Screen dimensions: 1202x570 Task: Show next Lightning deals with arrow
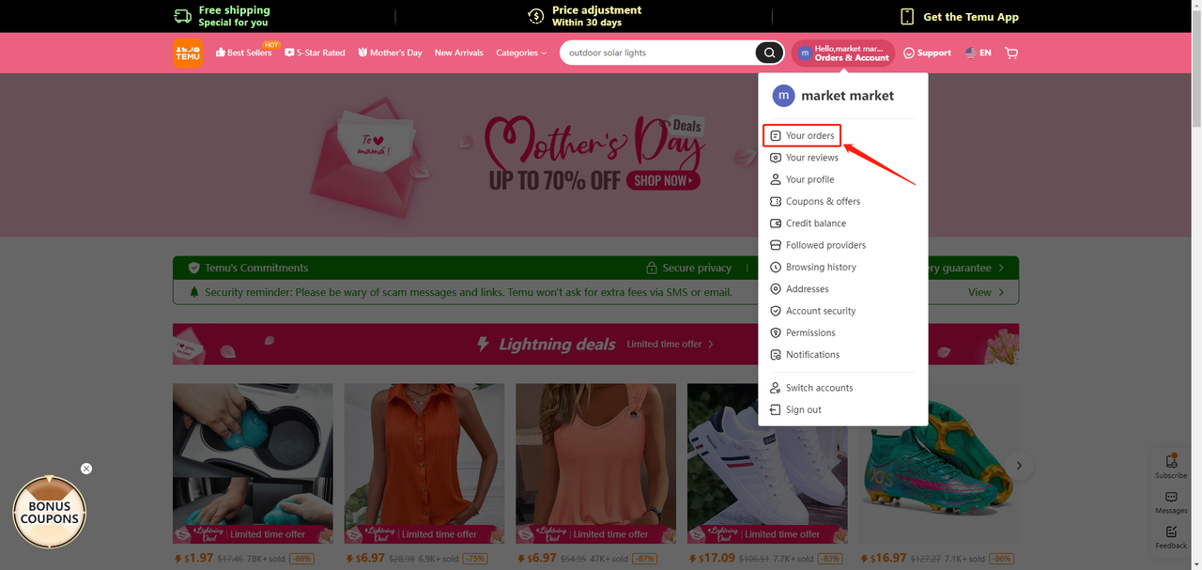coord(1018,466)
